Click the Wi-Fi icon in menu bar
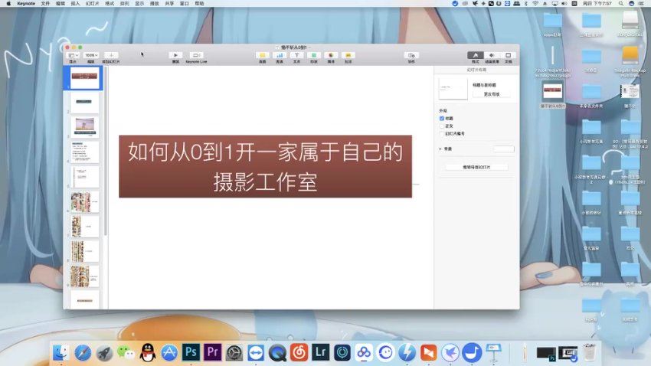The width and height of the screenshot is (651, 366). [535, 3]
